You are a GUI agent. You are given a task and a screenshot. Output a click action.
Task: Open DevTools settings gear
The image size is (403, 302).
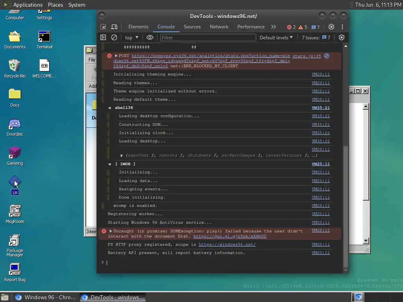[x=331, y=27]
